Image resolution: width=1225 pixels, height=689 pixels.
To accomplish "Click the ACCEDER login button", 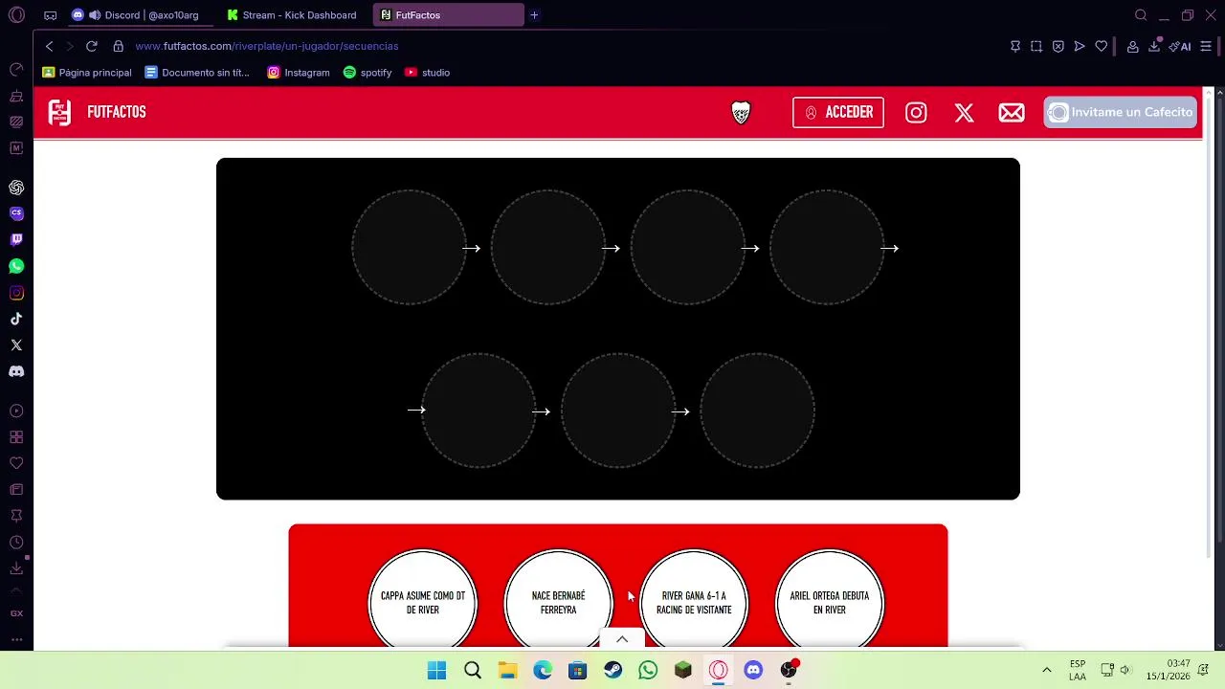I will tap(838, 112).
